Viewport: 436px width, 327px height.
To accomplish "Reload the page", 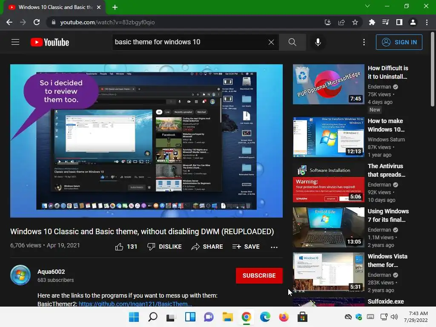I will pos(37,22).
